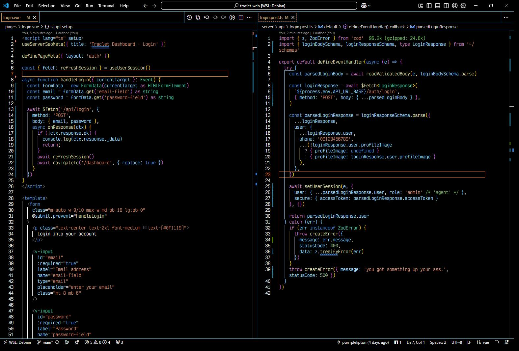Toggle the bottom panel
This screenshot has height=351, width=519.
[x=438, y=6]
